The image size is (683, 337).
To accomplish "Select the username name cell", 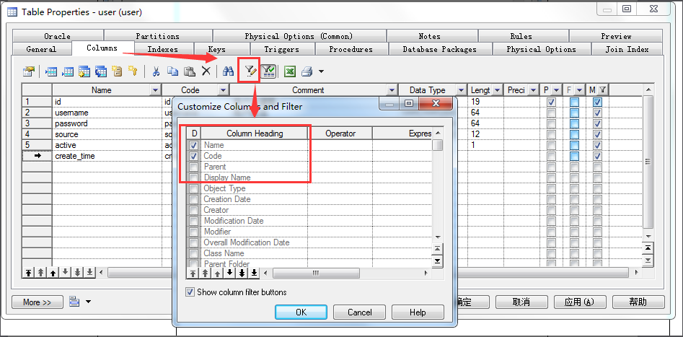I will coord(107,113).
